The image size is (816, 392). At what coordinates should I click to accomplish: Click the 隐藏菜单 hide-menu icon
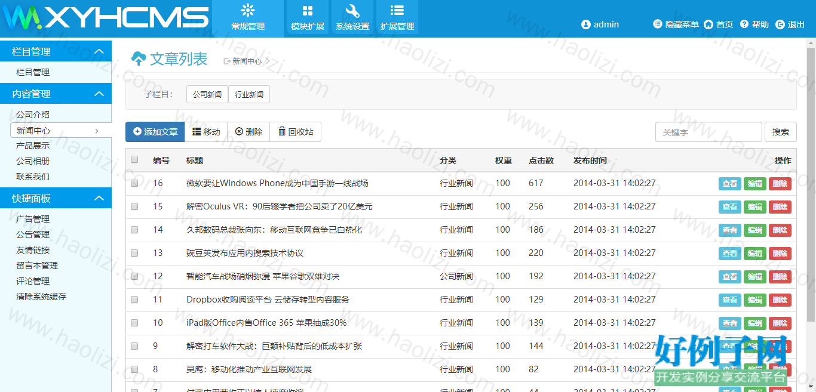tap(658, 24)
